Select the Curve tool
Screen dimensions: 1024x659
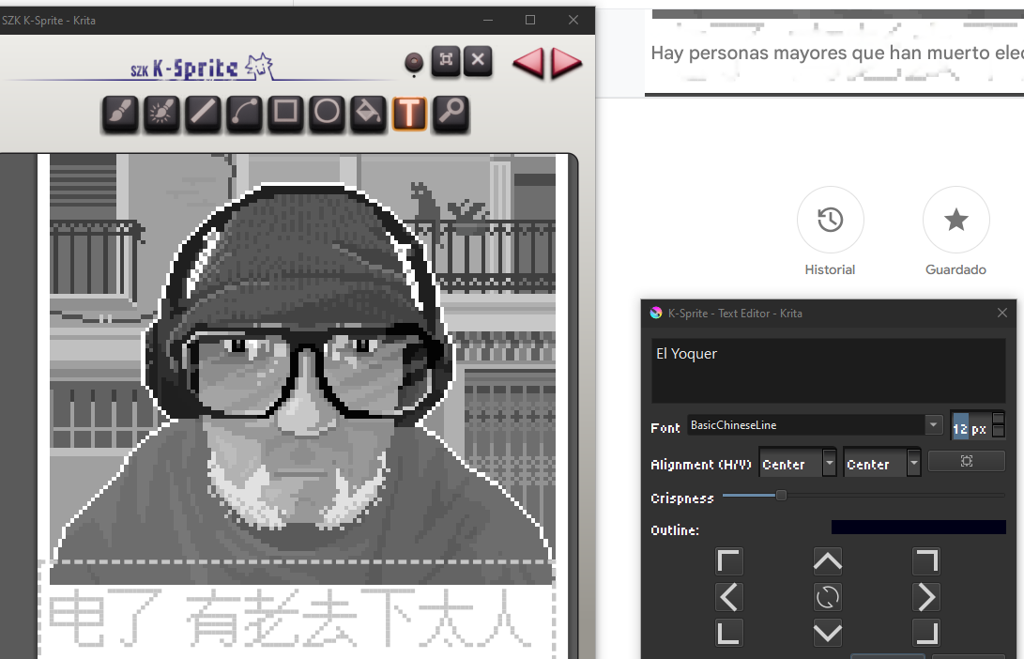[x=244, y=114]
